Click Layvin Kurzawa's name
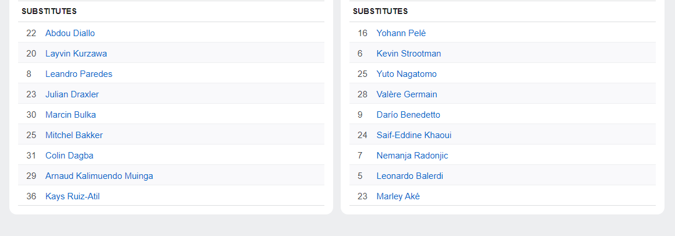The image size is (675, 236). [x=76, y=54]
